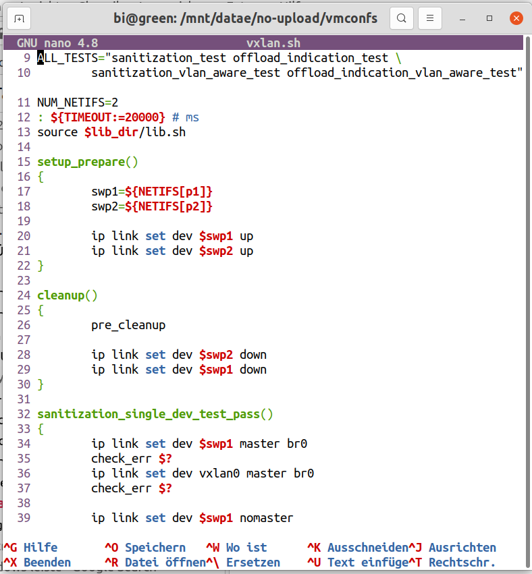This screenshot has height=574, width=532.
Task: Click the ^W Wo ist shortcut
Action: (x=236, y=548)
